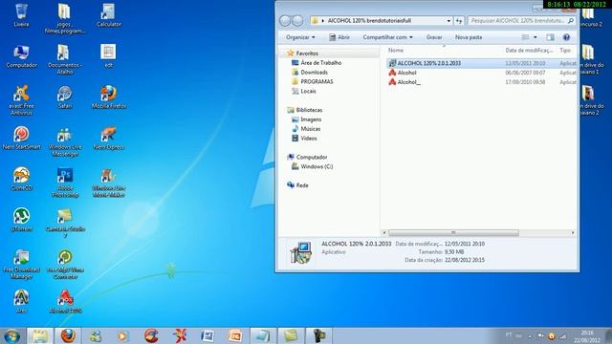612x344 pixels.
Task: Select the Windows Live Messenger desktop shortcut
Action: click(x=65, y=142)
